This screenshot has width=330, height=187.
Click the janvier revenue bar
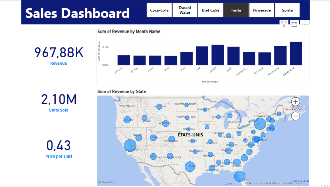pyautogui.click(x=124, y=60)
